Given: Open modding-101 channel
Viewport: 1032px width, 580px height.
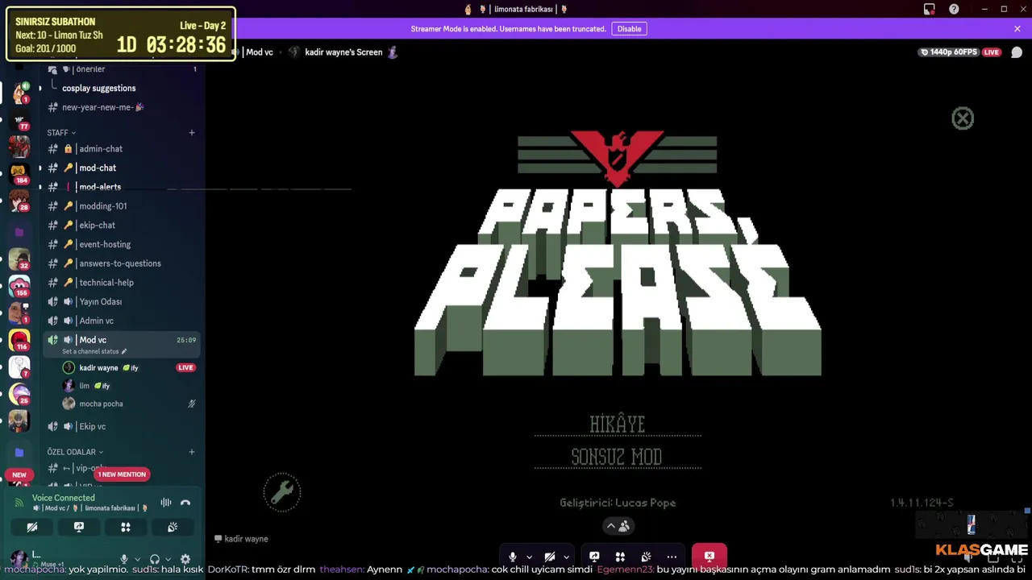Looking at the screenshot, I should pos(121,206).
